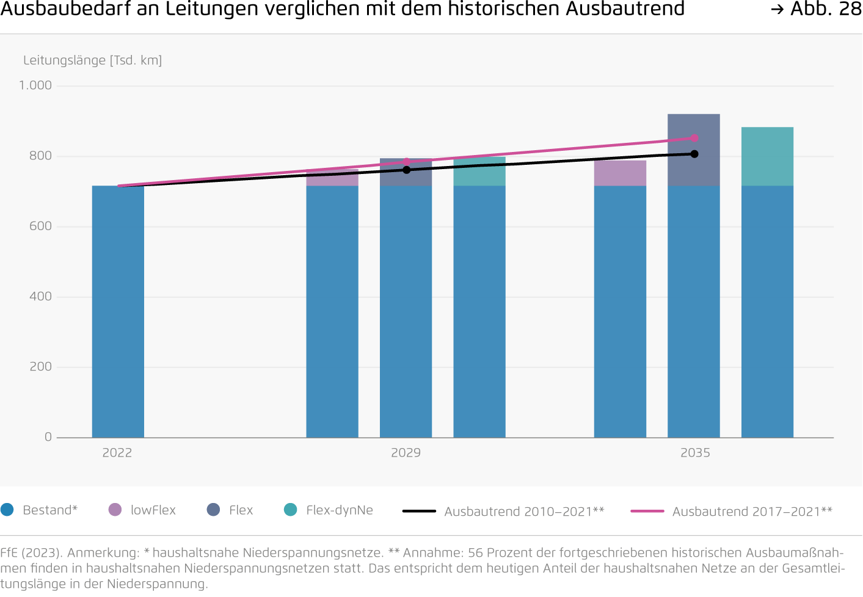Select the 2022 Bestand bar
Viewport: 863px width, 597px height.
[x=118, y=311]
